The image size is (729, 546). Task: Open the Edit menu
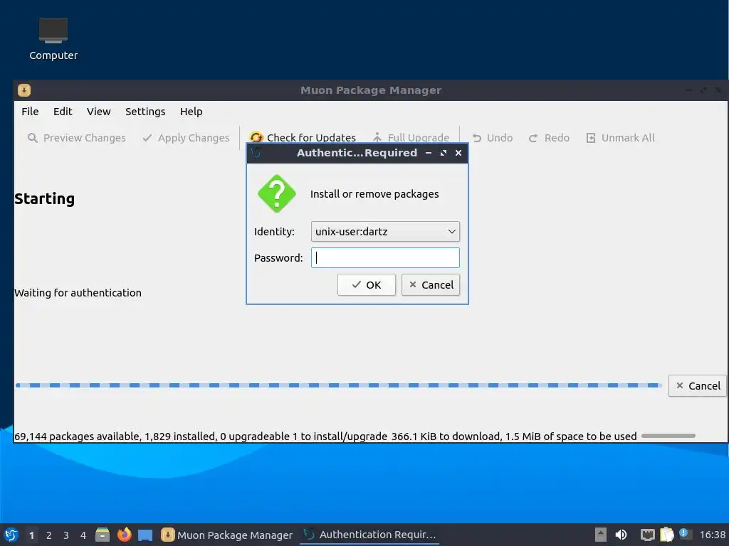coord(63,112)
